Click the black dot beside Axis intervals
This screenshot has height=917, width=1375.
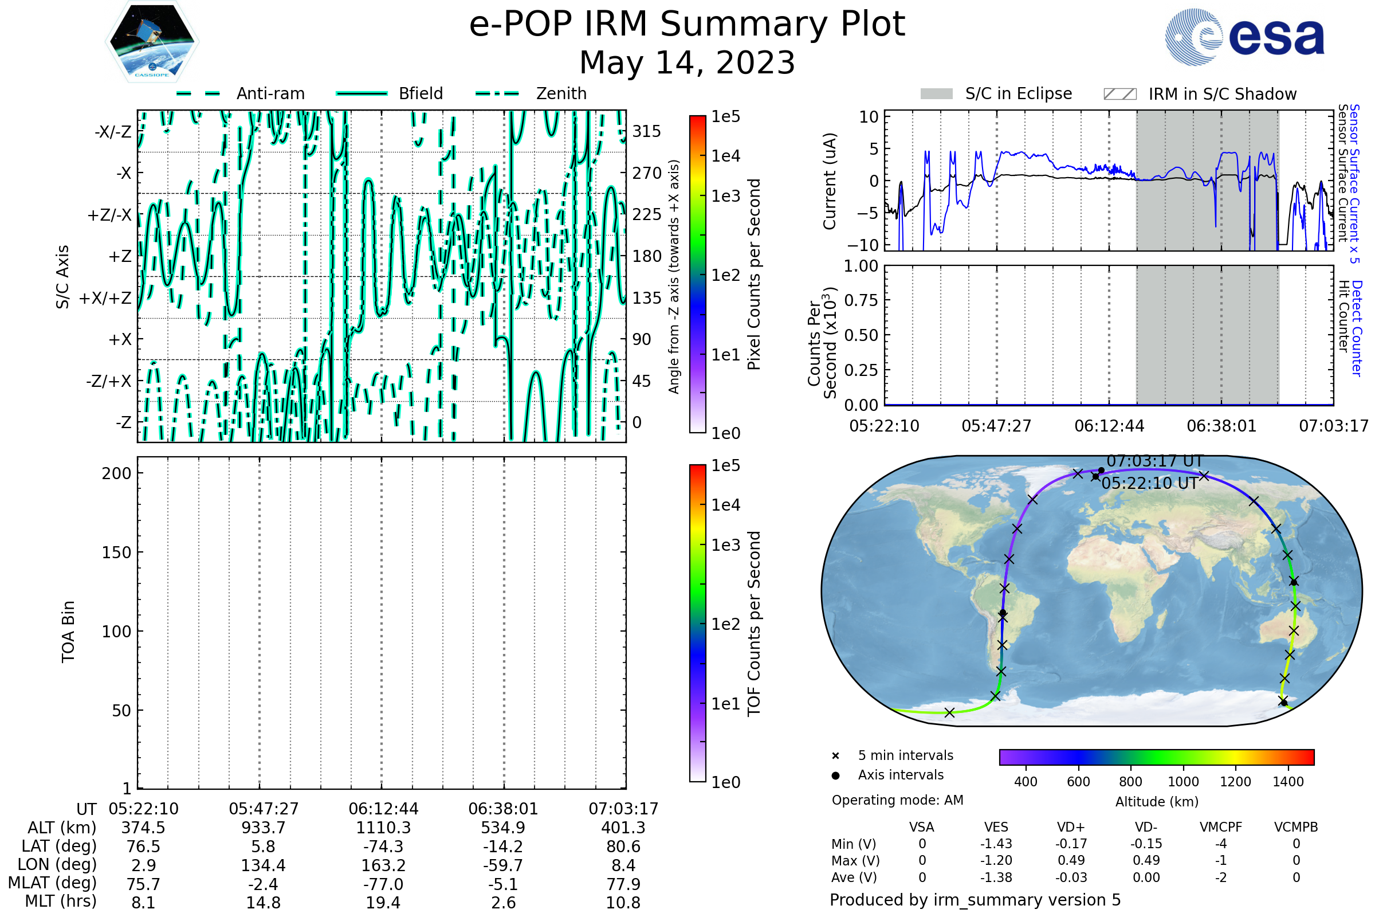point(835,775)
